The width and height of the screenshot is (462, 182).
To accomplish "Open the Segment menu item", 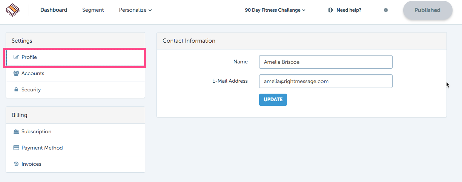I will pyautogui.click(x=93, y=10).
